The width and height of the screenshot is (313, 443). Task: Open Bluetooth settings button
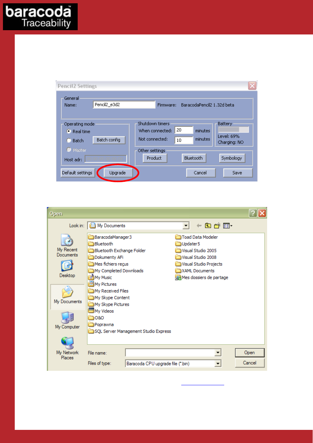tap(193, 158)
